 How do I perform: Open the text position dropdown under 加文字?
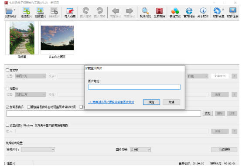31,76
